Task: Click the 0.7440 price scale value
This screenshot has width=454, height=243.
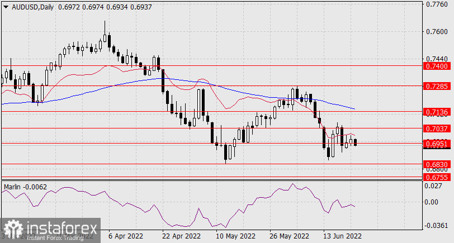Action: tap(437, 59)
